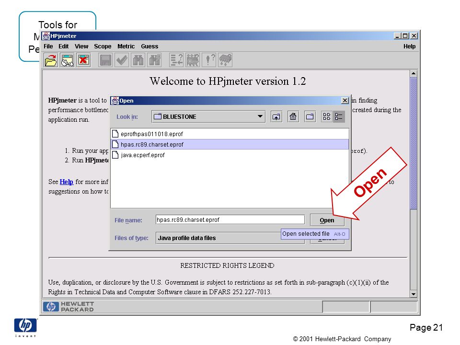The width and height of the screenshot is (460, 345).
Task: Create a new folder in Open dialog
Action: tap(310, 117)
